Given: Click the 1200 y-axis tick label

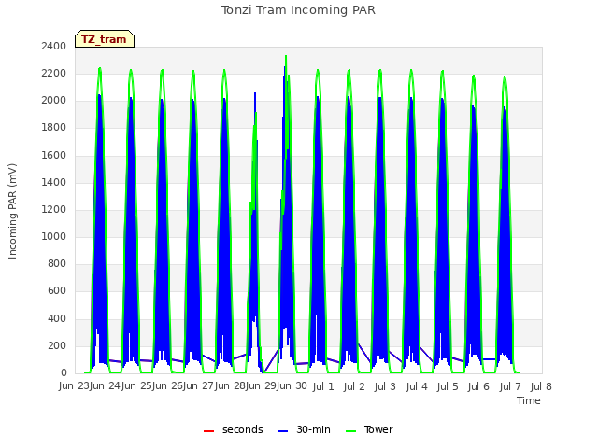Looking at the screenshot, I should 54,209.
